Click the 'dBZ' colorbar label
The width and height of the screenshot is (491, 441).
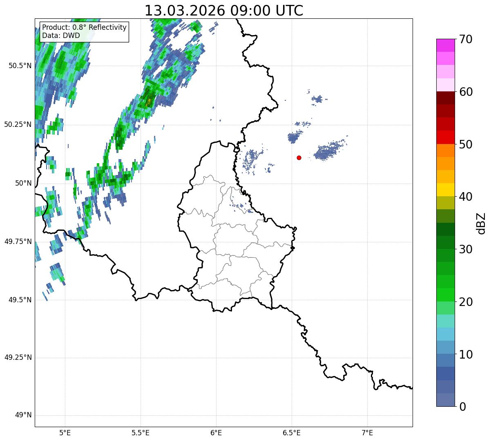coord(481,223)
